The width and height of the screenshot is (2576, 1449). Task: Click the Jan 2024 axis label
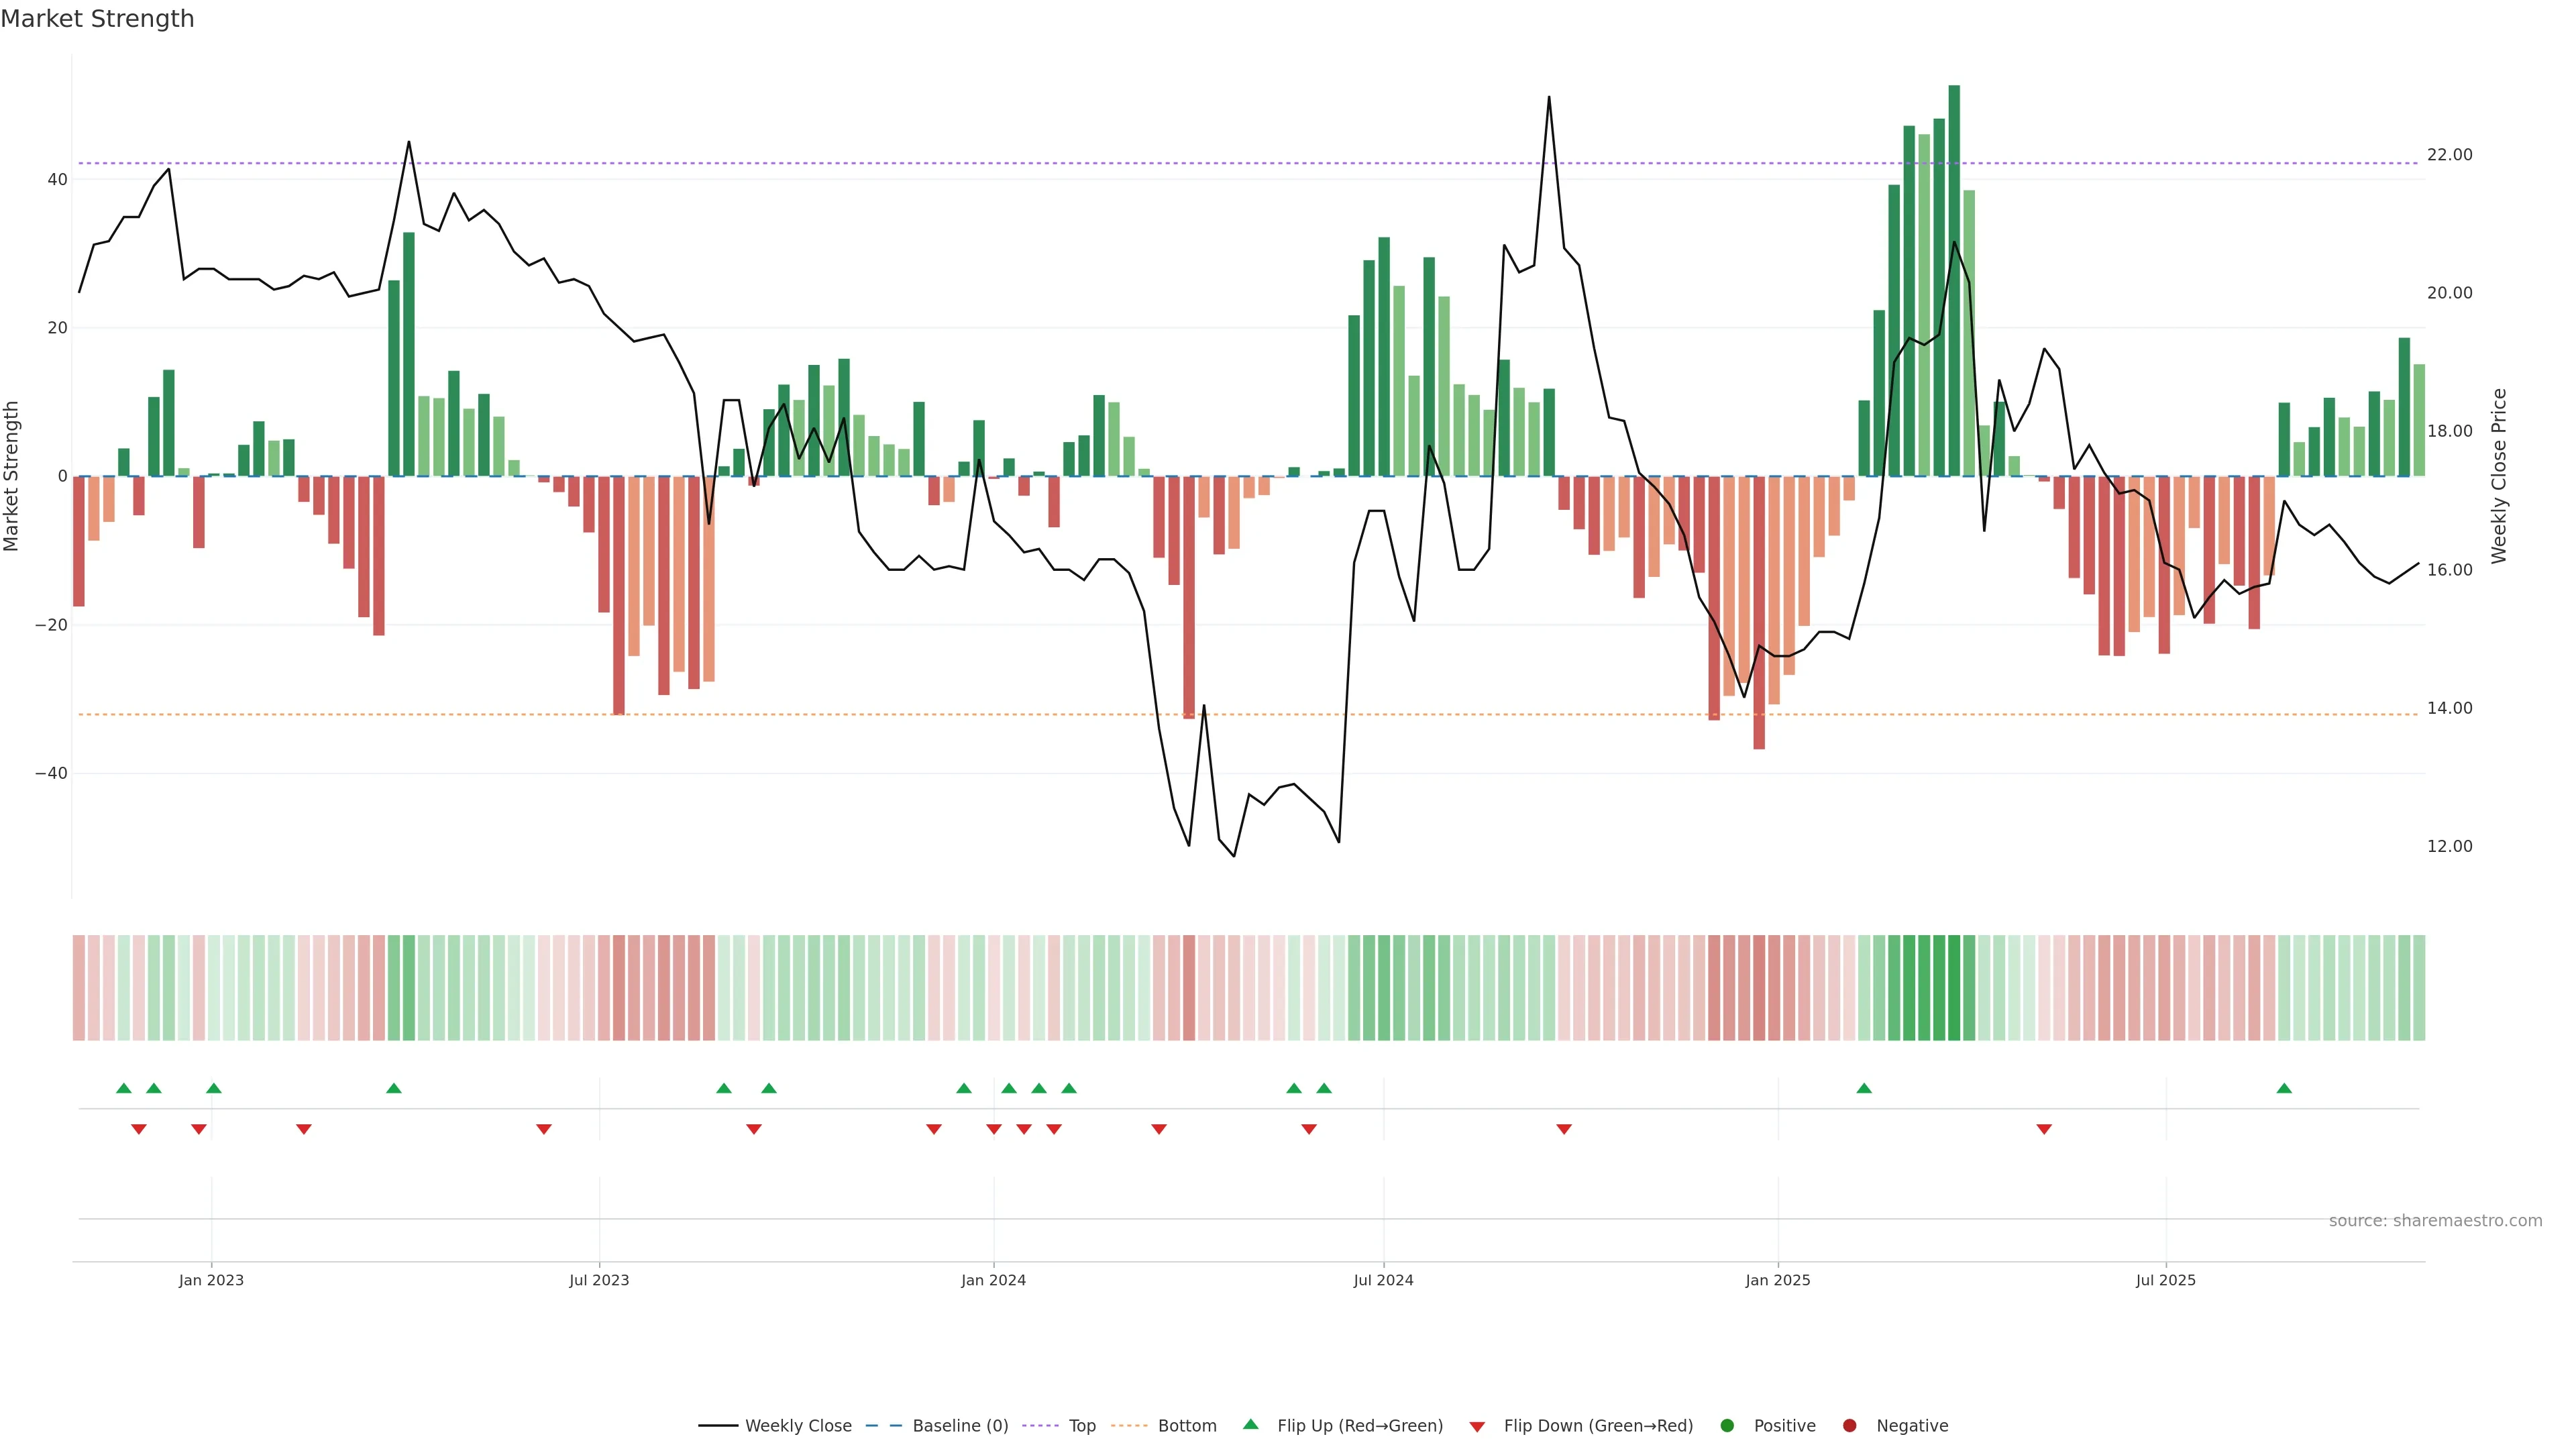[x=993, y=1280]
